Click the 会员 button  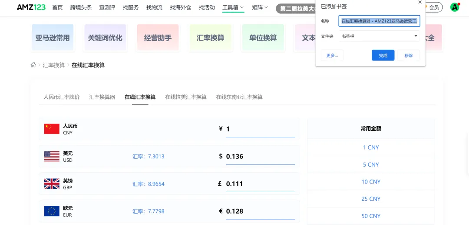(x=433, y=7)
